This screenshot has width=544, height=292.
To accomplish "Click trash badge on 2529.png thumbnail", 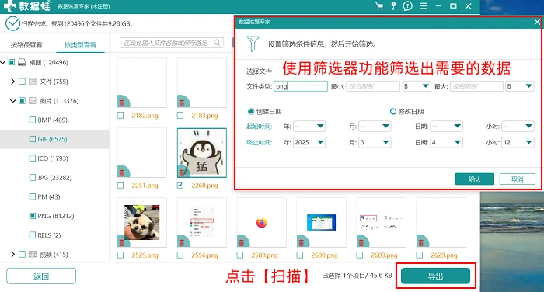I will tap(122, 242).
